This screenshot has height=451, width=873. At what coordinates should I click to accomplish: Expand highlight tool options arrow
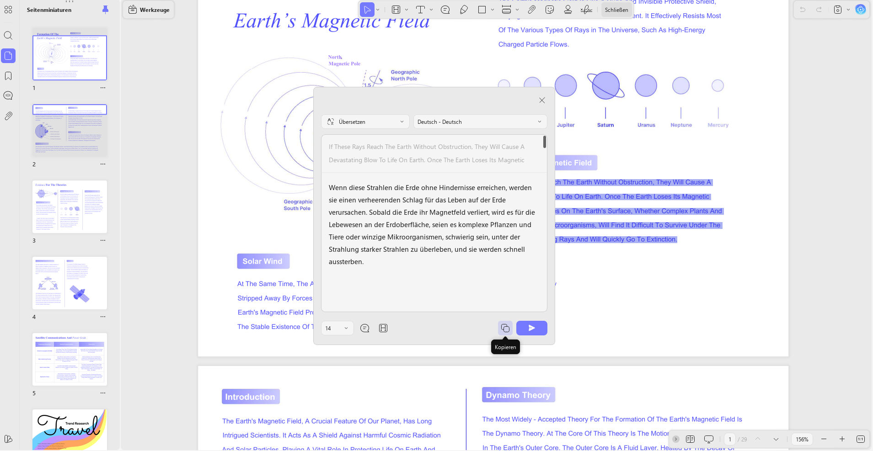pos(406,10)
